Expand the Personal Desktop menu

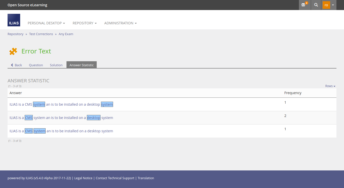click(46, 23)
